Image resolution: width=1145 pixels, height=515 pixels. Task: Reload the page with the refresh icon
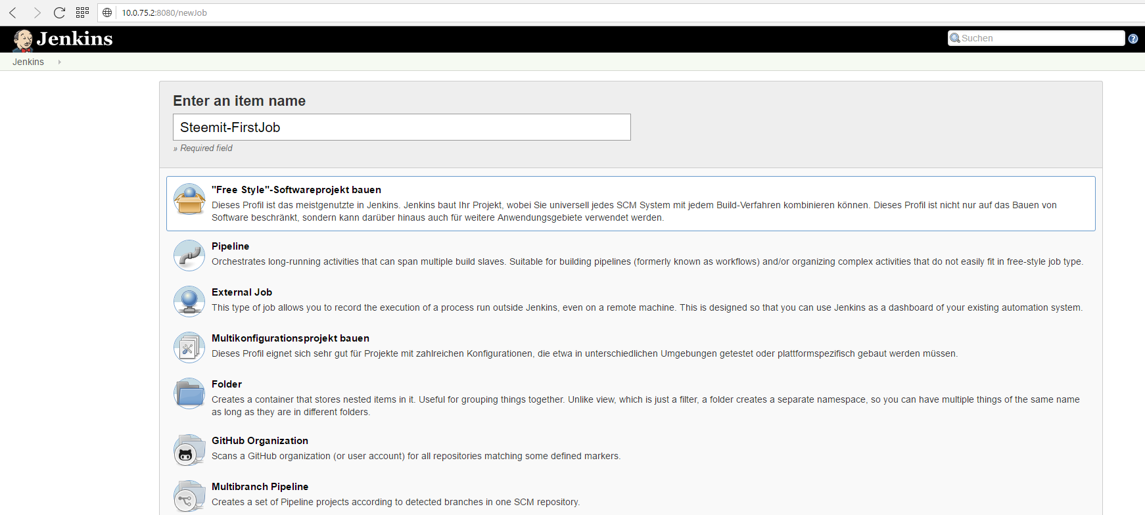(59, 12)
